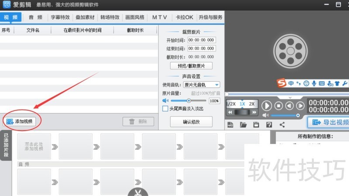Click the save project floppy icon

256,125
